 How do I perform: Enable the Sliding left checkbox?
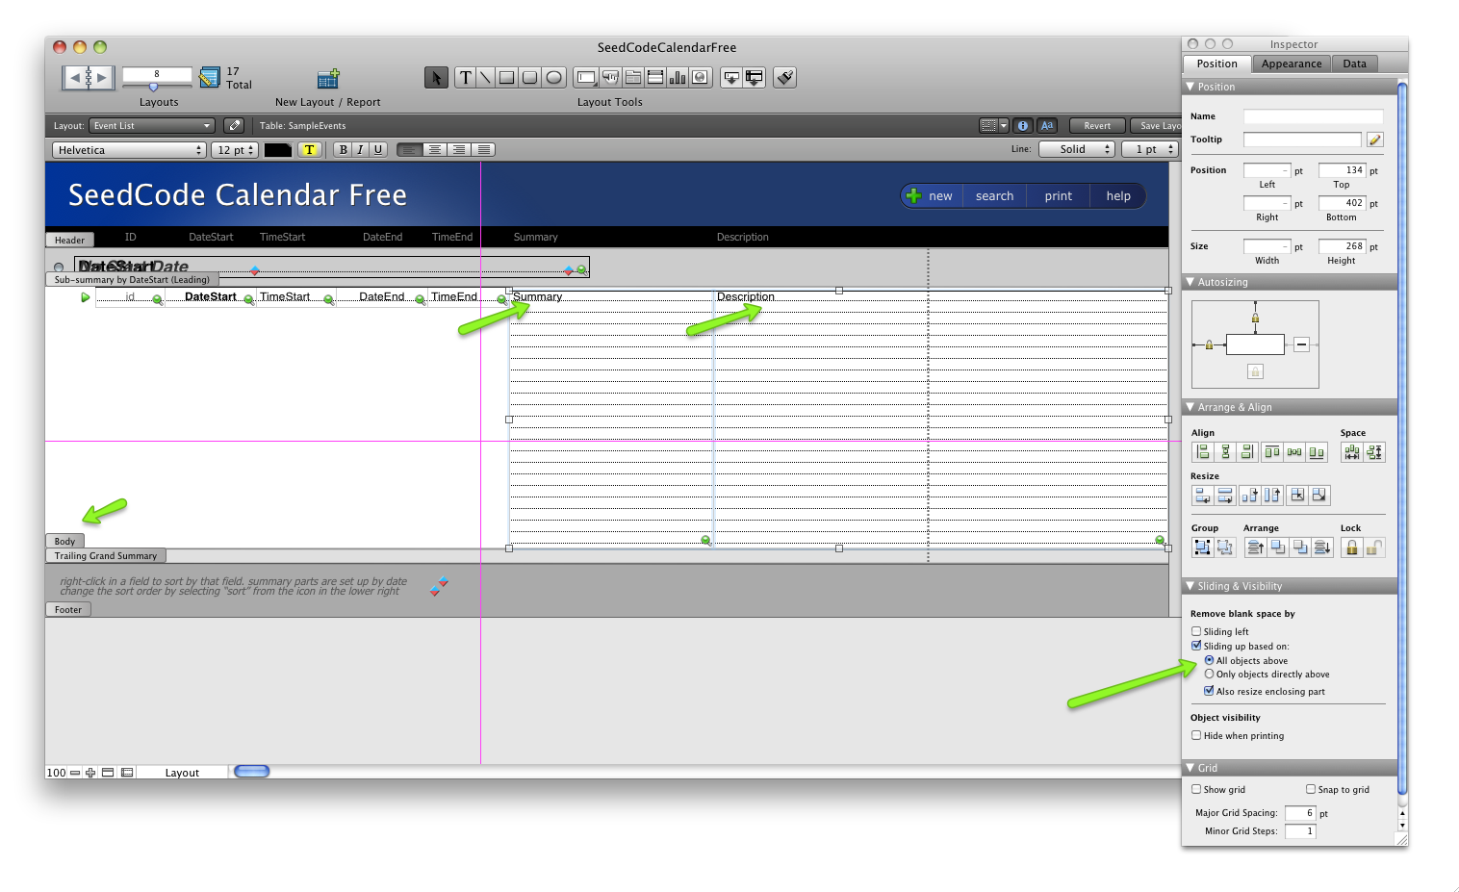pyautogui.click(x=1196, y=632)
